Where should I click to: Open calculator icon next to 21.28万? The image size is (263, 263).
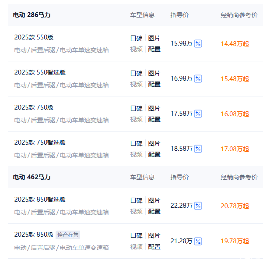coord(198,241)
